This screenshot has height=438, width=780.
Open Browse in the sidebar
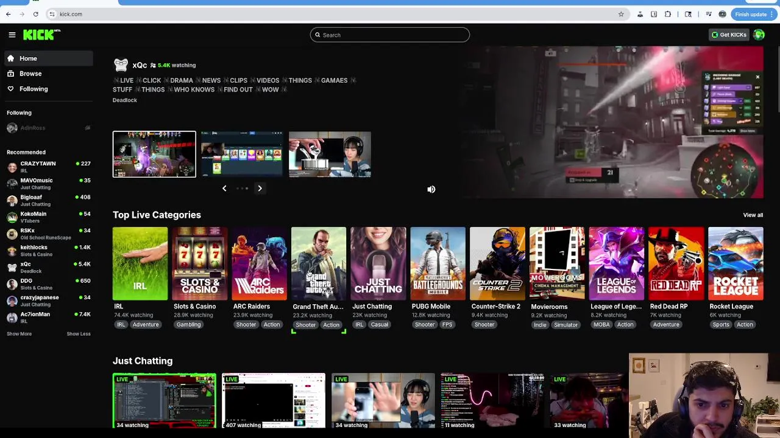click(x=49, y=74)
